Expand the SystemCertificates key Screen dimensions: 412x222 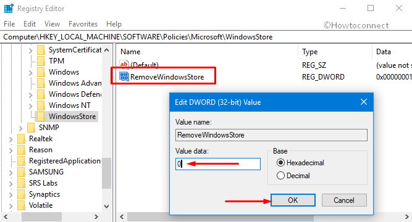31,51
